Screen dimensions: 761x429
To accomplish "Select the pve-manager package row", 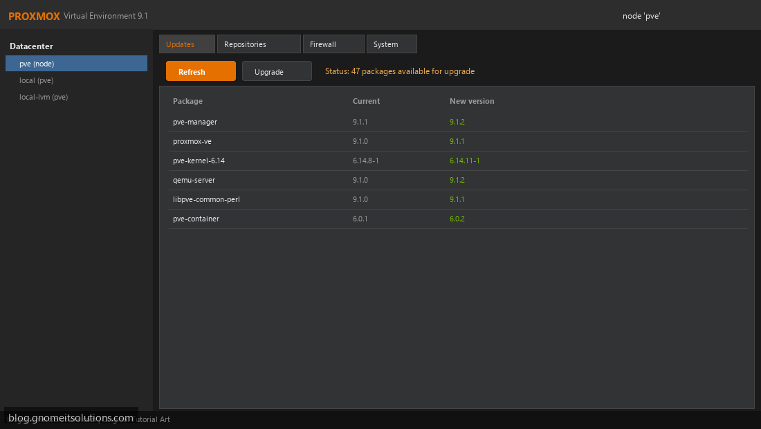I will [458, 122].
